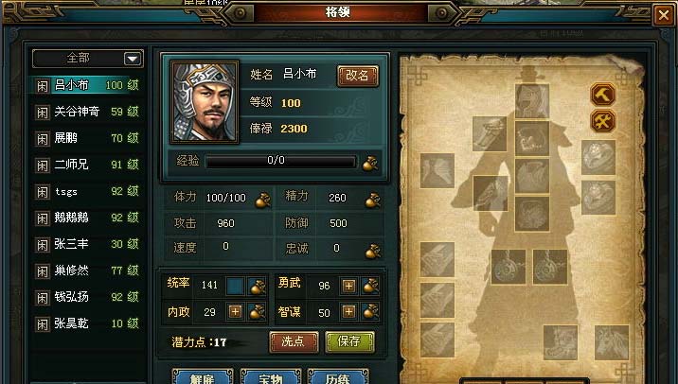Click the 洗点 reset points button

[x=294, y=341]
